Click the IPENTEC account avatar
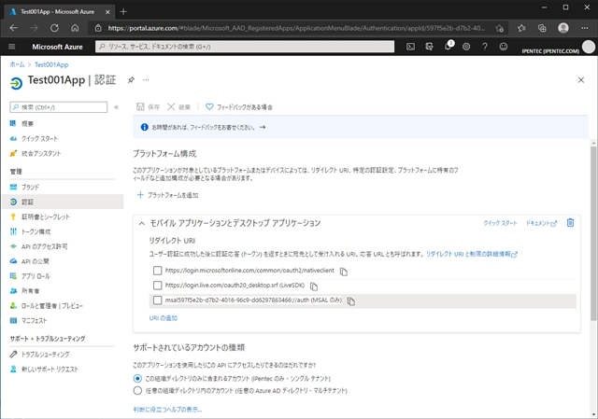This screenshot has height=419, width=598. click(x=589, y=47)
